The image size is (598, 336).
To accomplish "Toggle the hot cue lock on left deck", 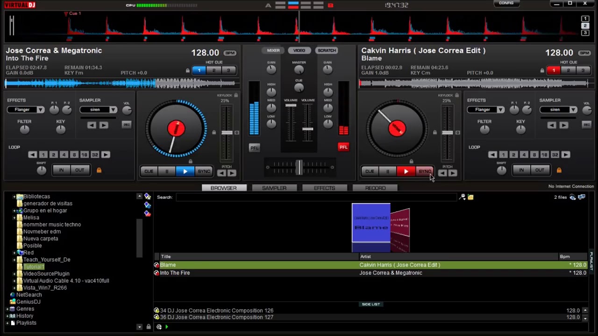I will click(188, 71).
